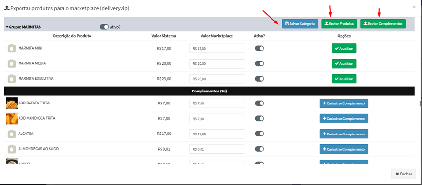Open the ADD MANDIOCA FRITA product thumbnail
The image size is (422, 185).
11,119
